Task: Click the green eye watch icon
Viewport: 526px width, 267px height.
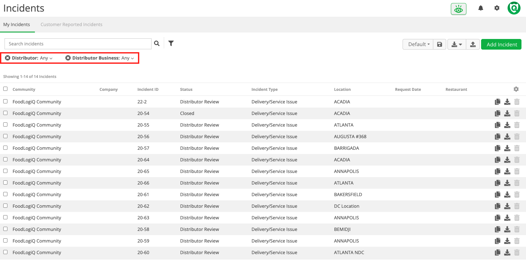Action: click(x=458, y=9)
